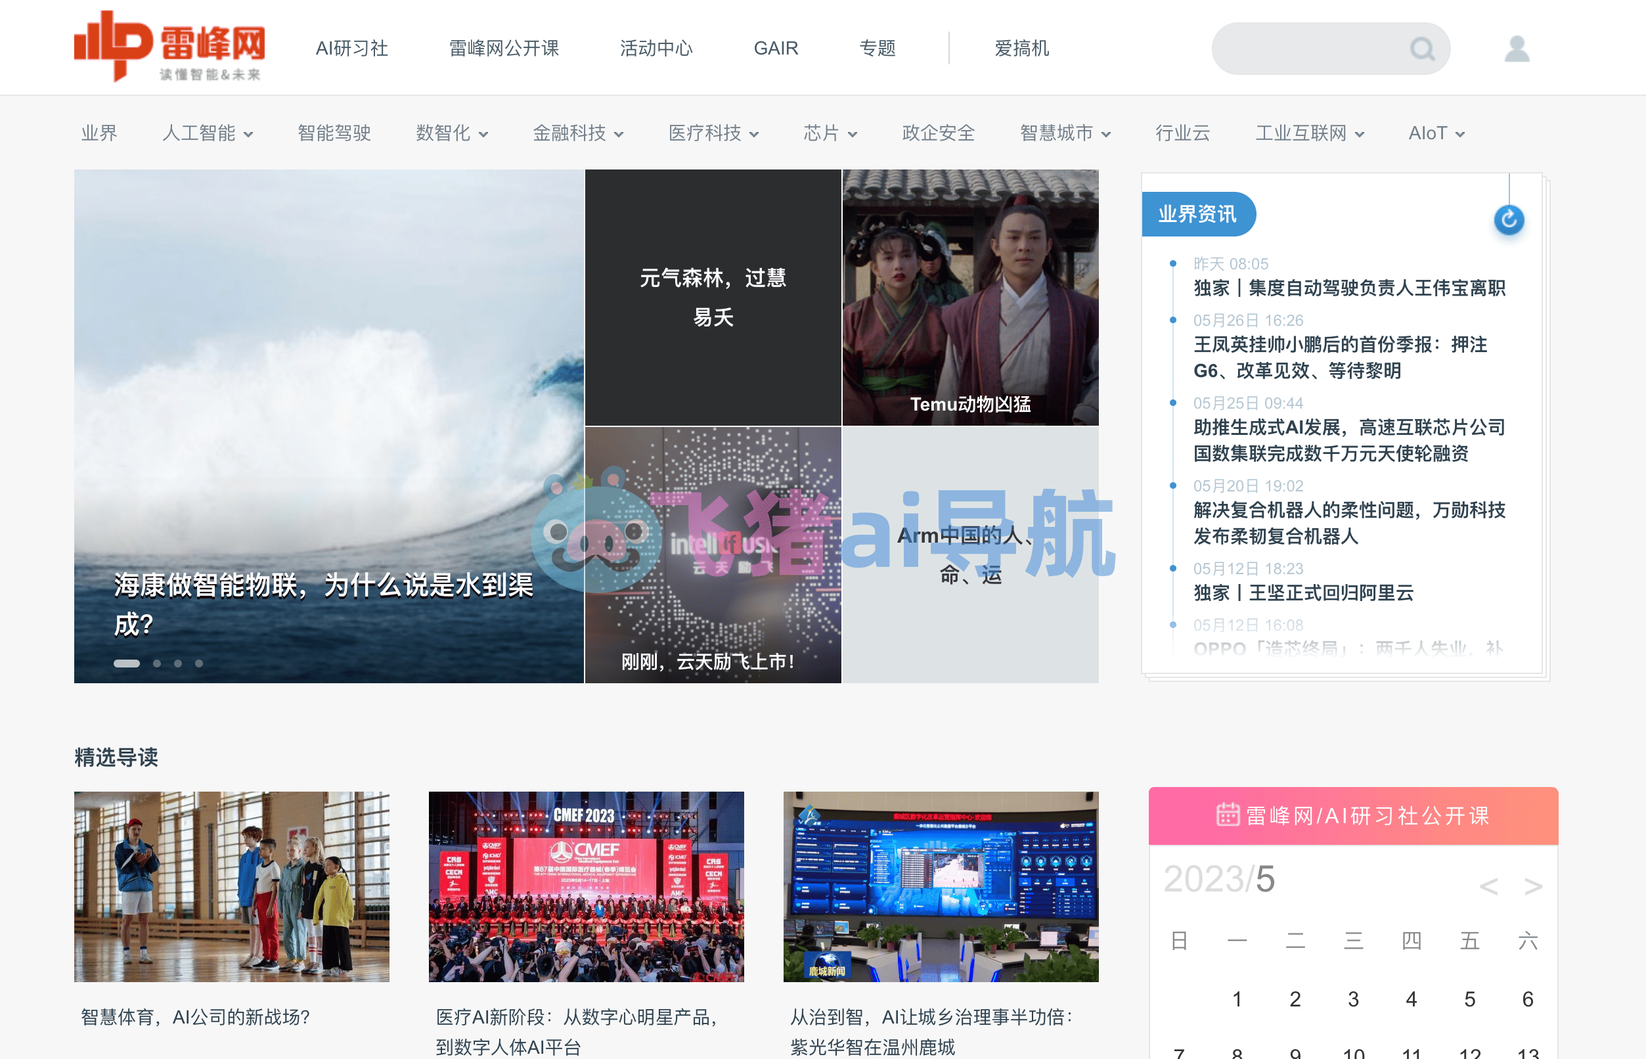Select day 6 in the calendar

click(x=1528, y=999)
